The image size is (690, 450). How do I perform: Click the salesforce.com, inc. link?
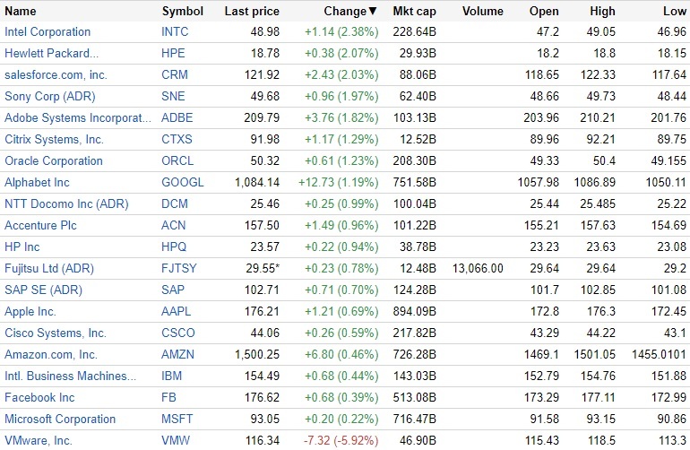pyautogui.click(x=56, y=74)
